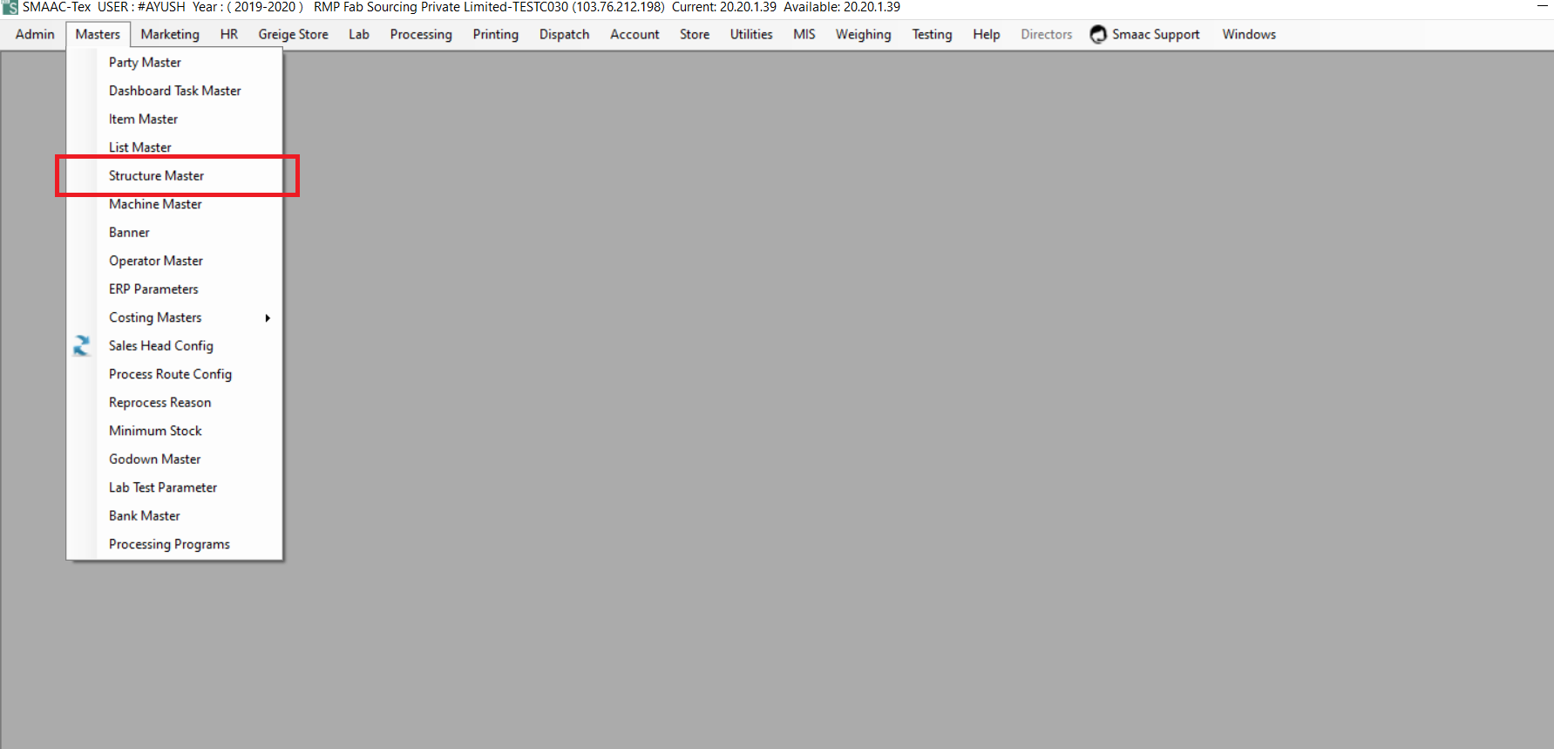This screenshot has height=749, width=1554.
Task: Close the Masters menu in menu bar
Action: [x=98, y=35]
